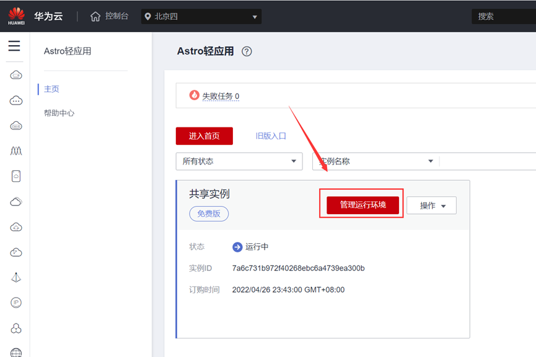Click the 失败任务 0 link
536x357 pixels.
[x=221, y=97]
